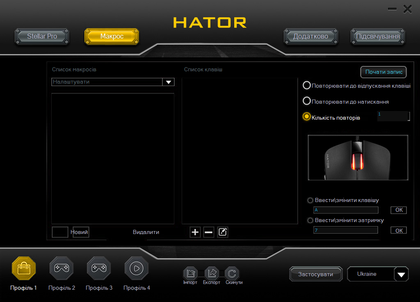Select Повторювати до відпускання клавіші option
Viewport: 420px width, 302px height.
click(x=306, y=86)
